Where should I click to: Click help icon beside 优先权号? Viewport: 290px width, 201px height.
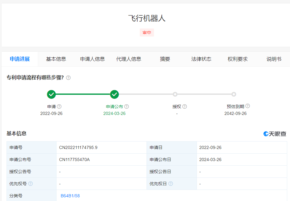(x=30, y=183)
